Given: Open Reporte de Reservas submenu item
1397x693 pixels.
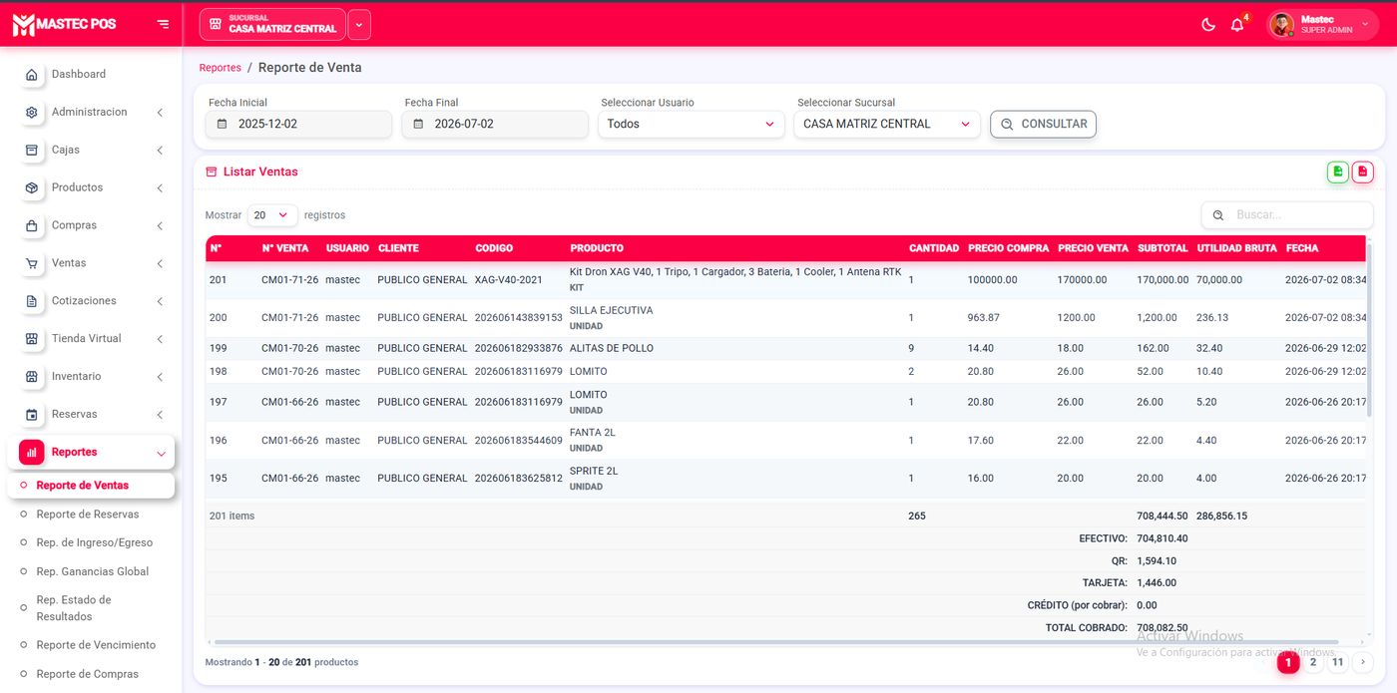Looking at the screenshot, I should (x=88, y=515).
